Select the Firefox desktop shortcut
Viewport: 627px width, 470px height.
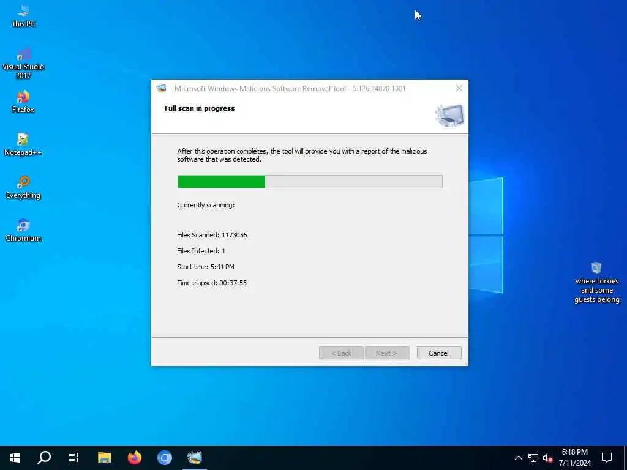tap(23, 102)
